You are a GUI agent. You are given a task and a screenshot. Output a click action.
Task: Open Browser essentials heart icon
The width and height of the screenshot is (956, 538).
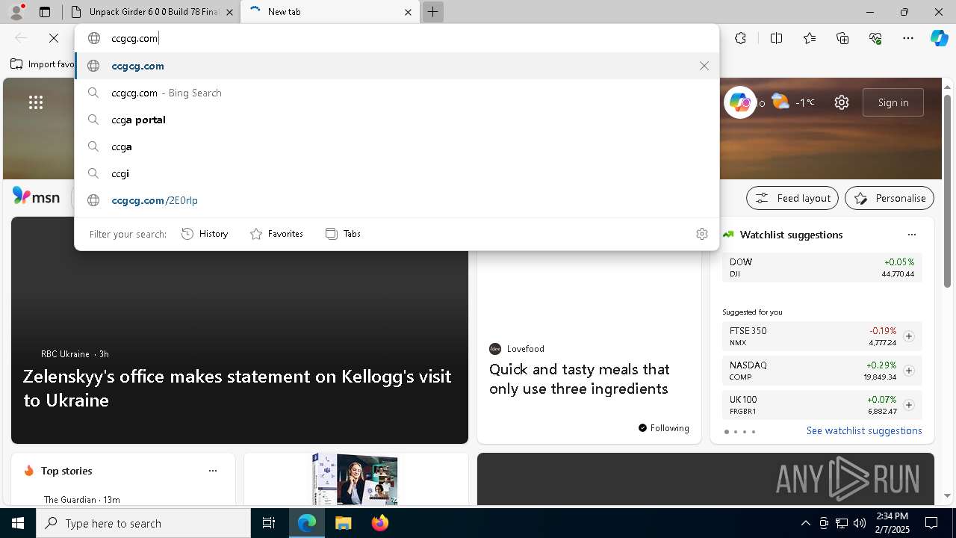[x=875, y=38]
